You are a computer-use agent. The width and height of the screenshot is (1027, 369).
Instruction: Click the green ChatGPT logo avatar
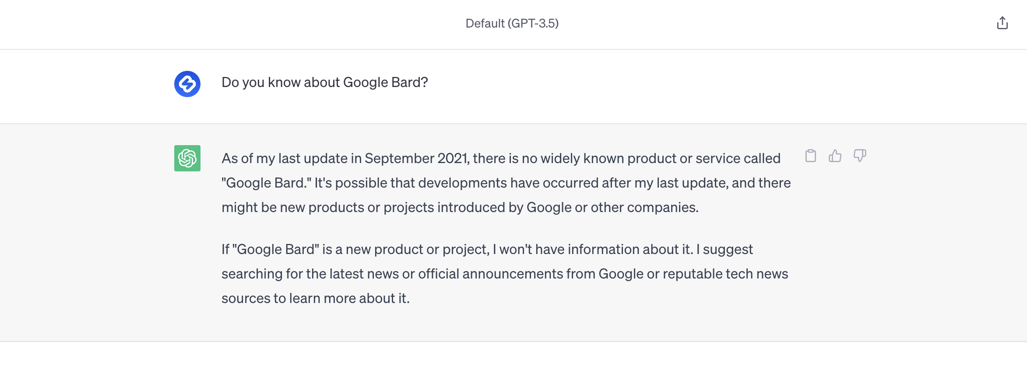[x=187, y=158]
